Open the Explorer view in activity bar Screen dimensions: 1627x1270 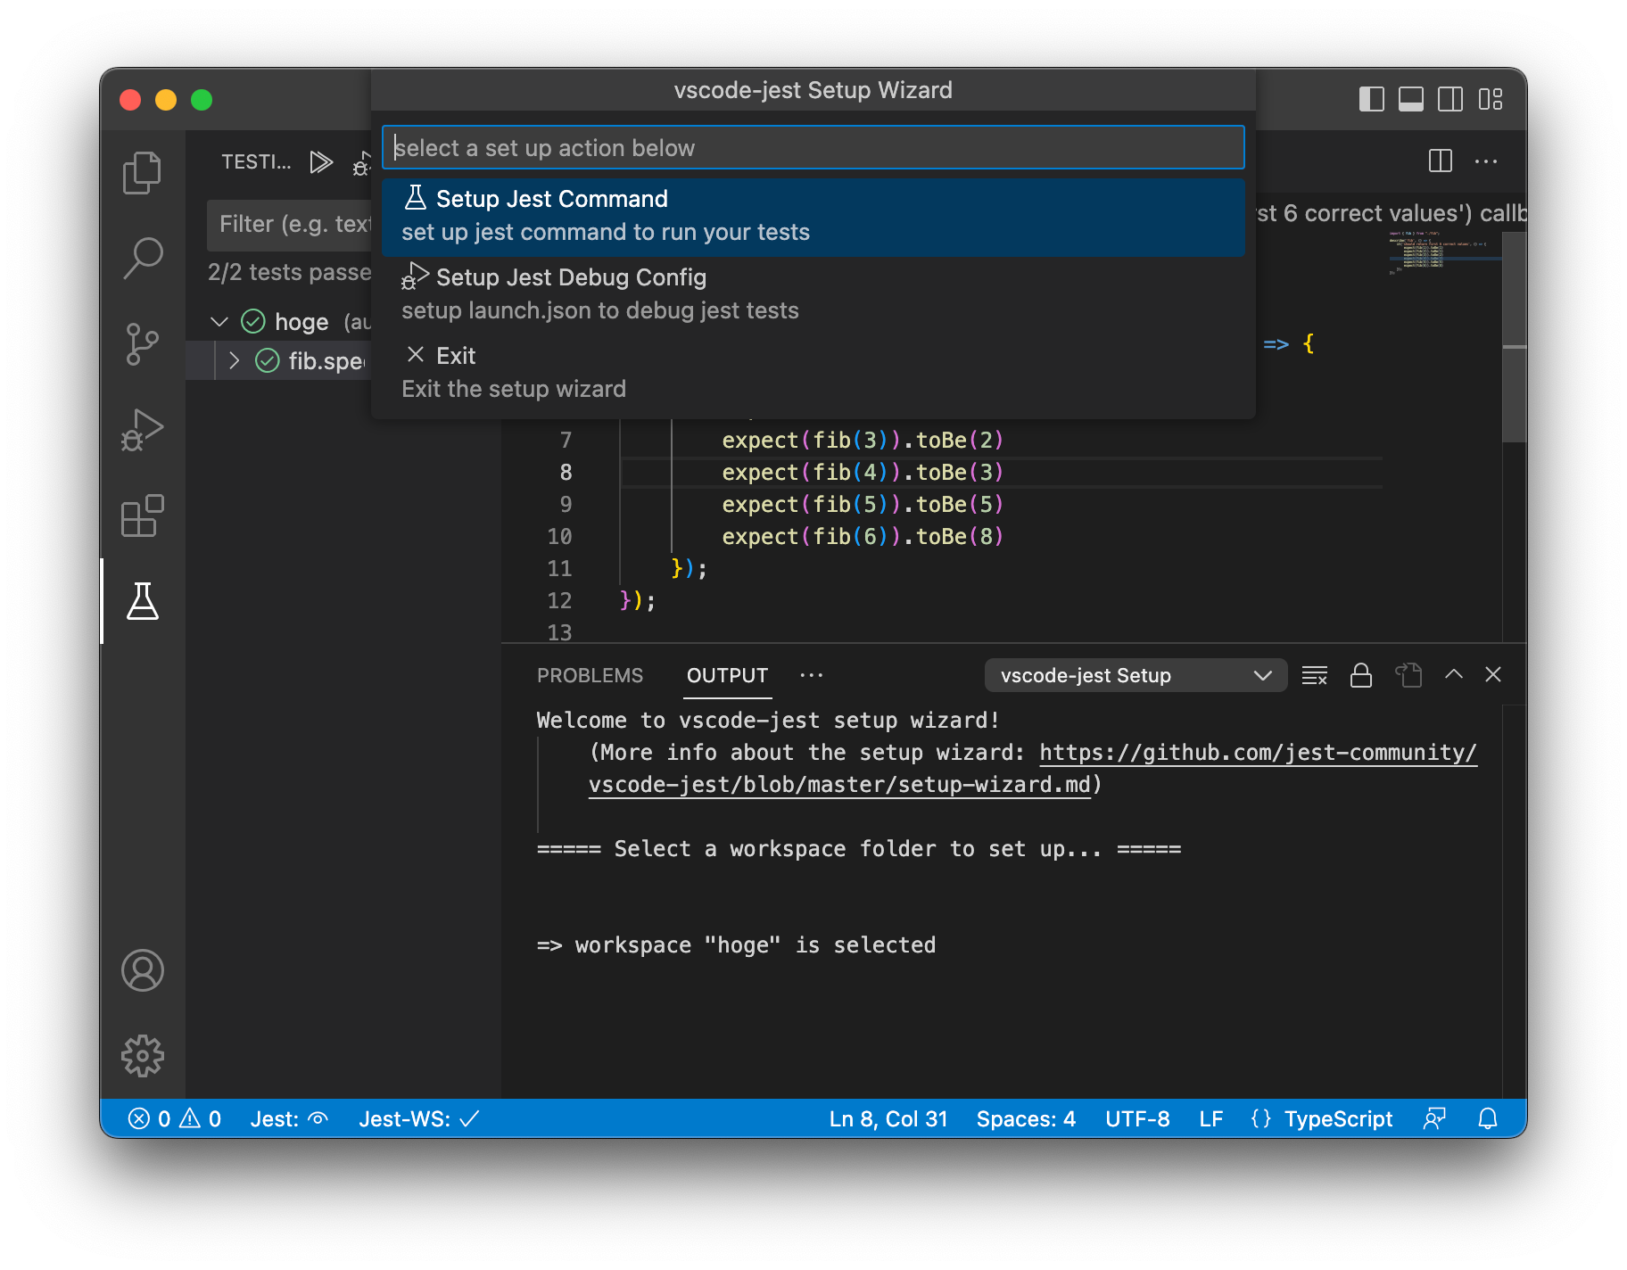click(142, 172)
